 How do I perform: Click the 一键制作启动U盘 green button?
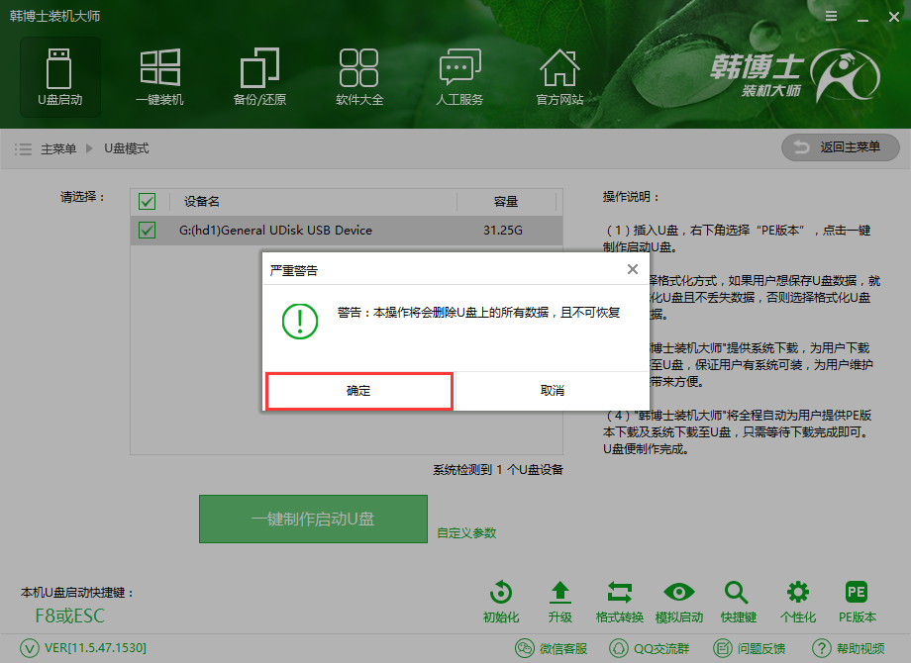(x=313, y=519)
